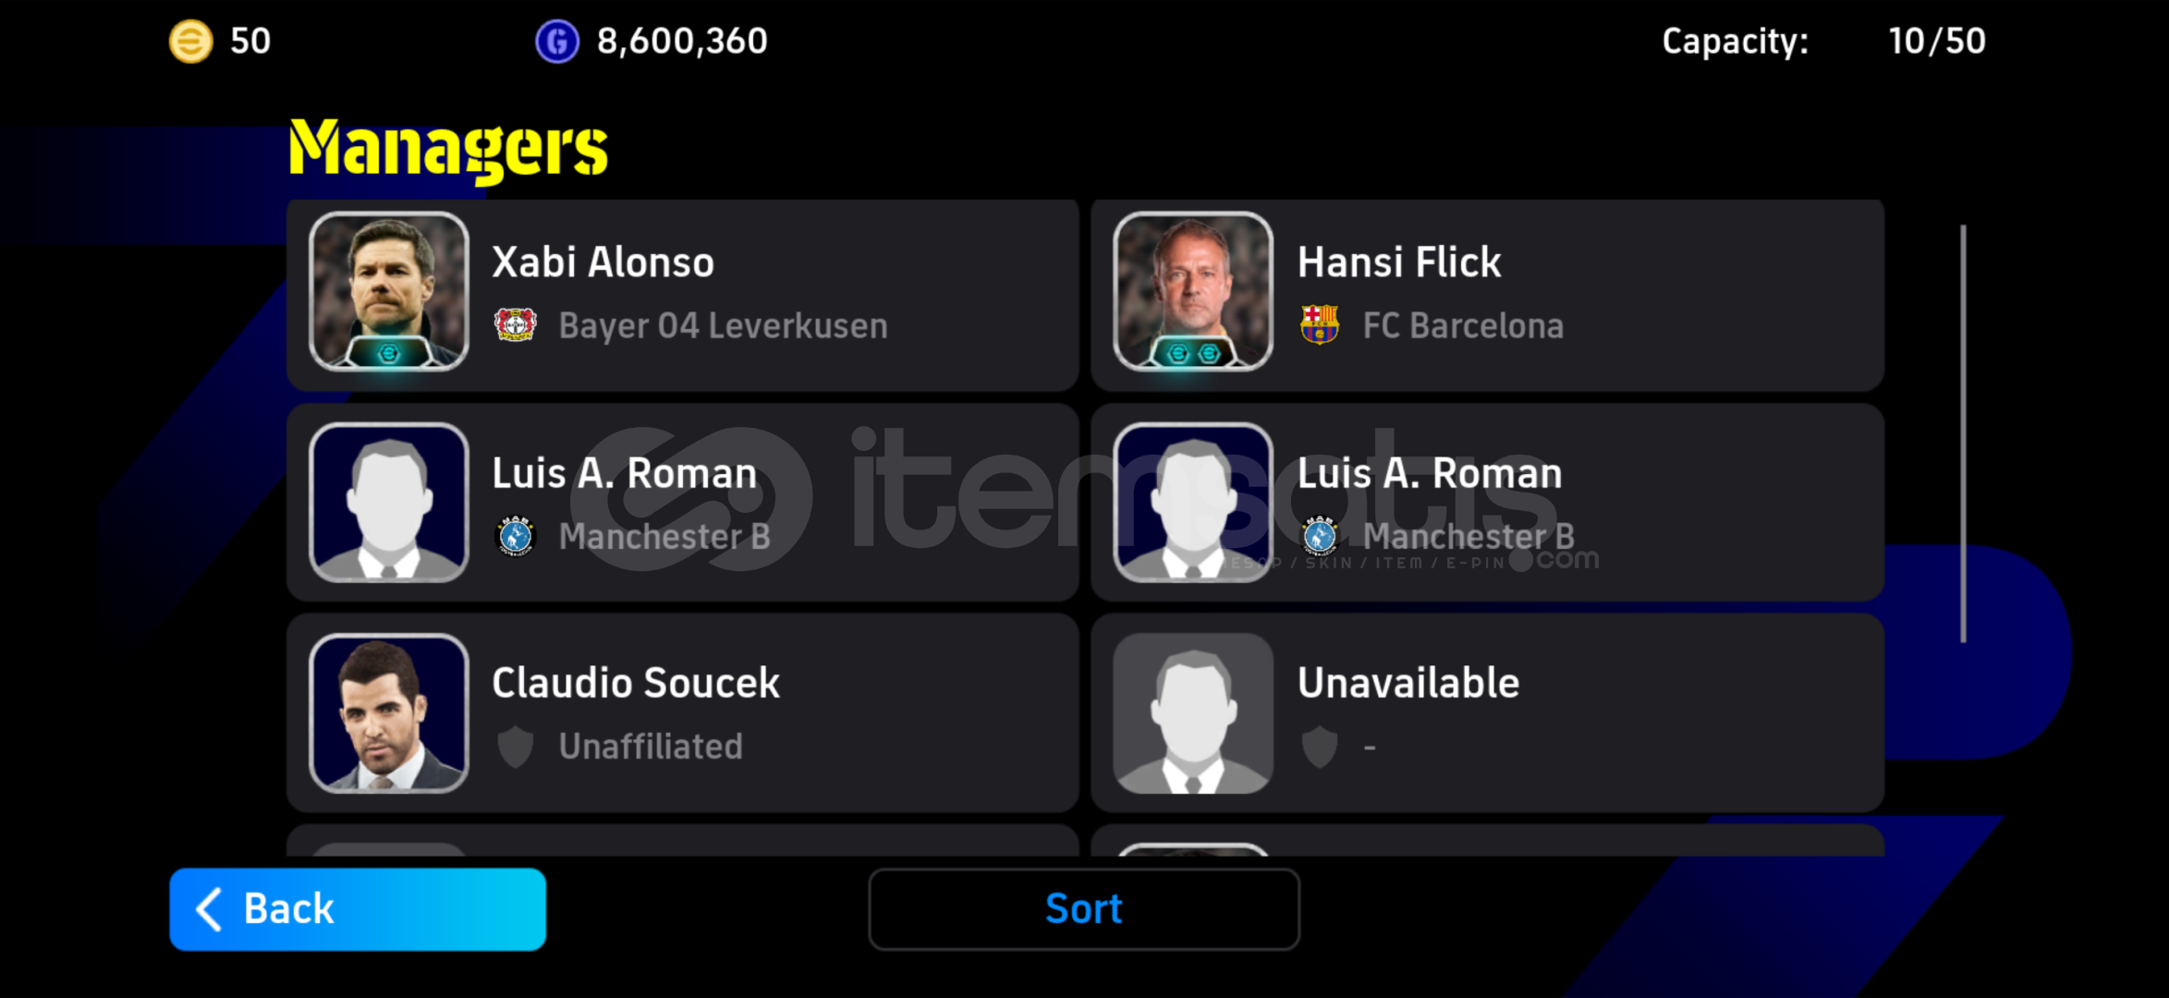
Task: Click the Bayer 04 Leverkusen club badge
Action: click(x=515, y=325)
